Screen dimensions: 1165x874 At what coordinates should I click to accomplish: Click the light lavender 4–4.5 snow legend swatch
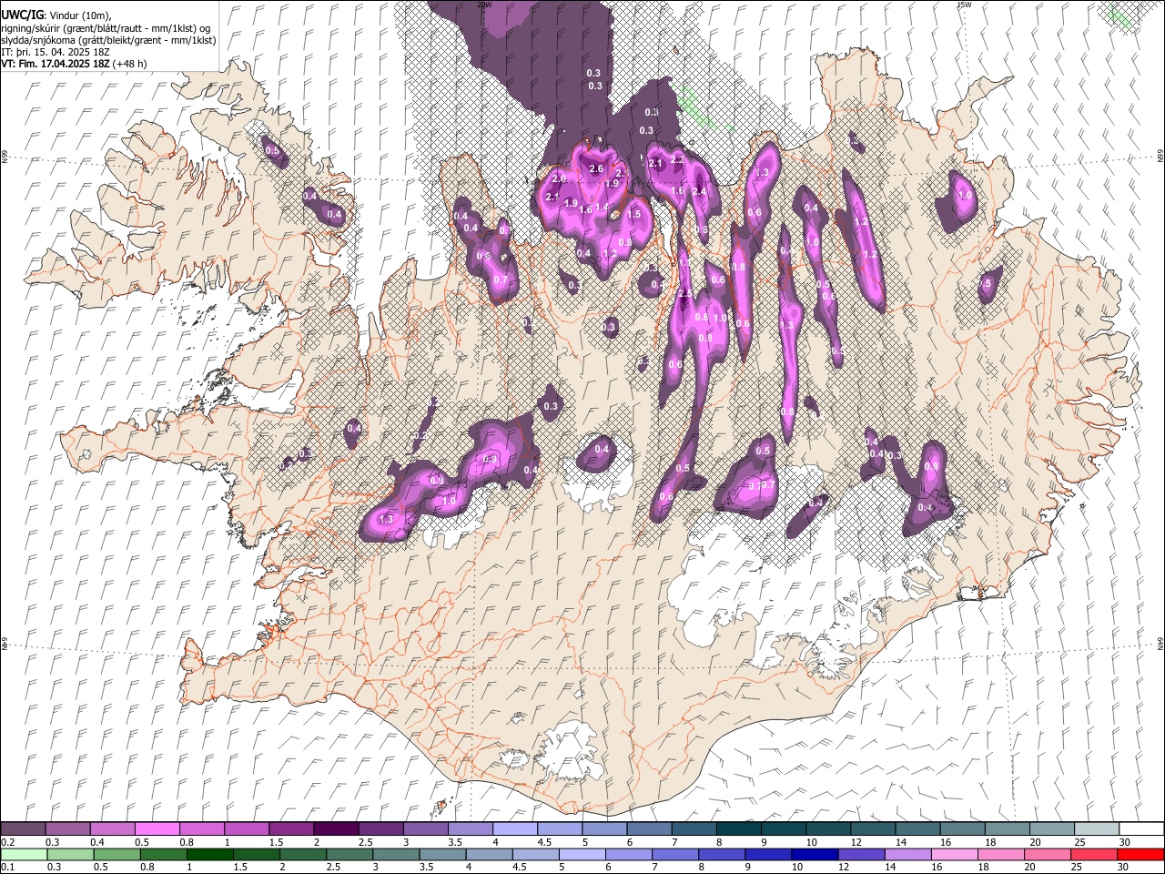click(515, 829)
